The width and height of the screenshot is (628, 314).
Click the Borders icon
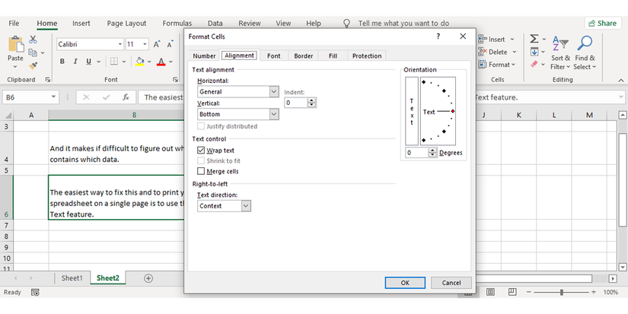114,61
